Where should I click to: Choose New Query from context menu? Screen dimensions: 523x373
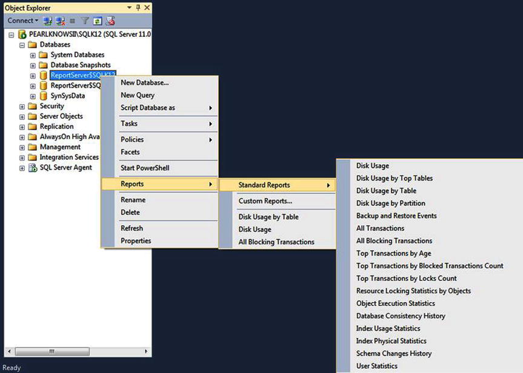160,95
